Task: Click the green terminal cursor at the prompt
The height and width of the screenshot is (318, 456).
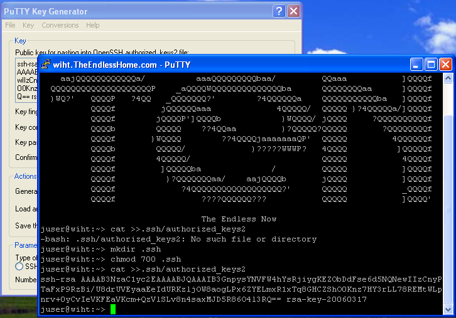Action: tap(113, 309)
